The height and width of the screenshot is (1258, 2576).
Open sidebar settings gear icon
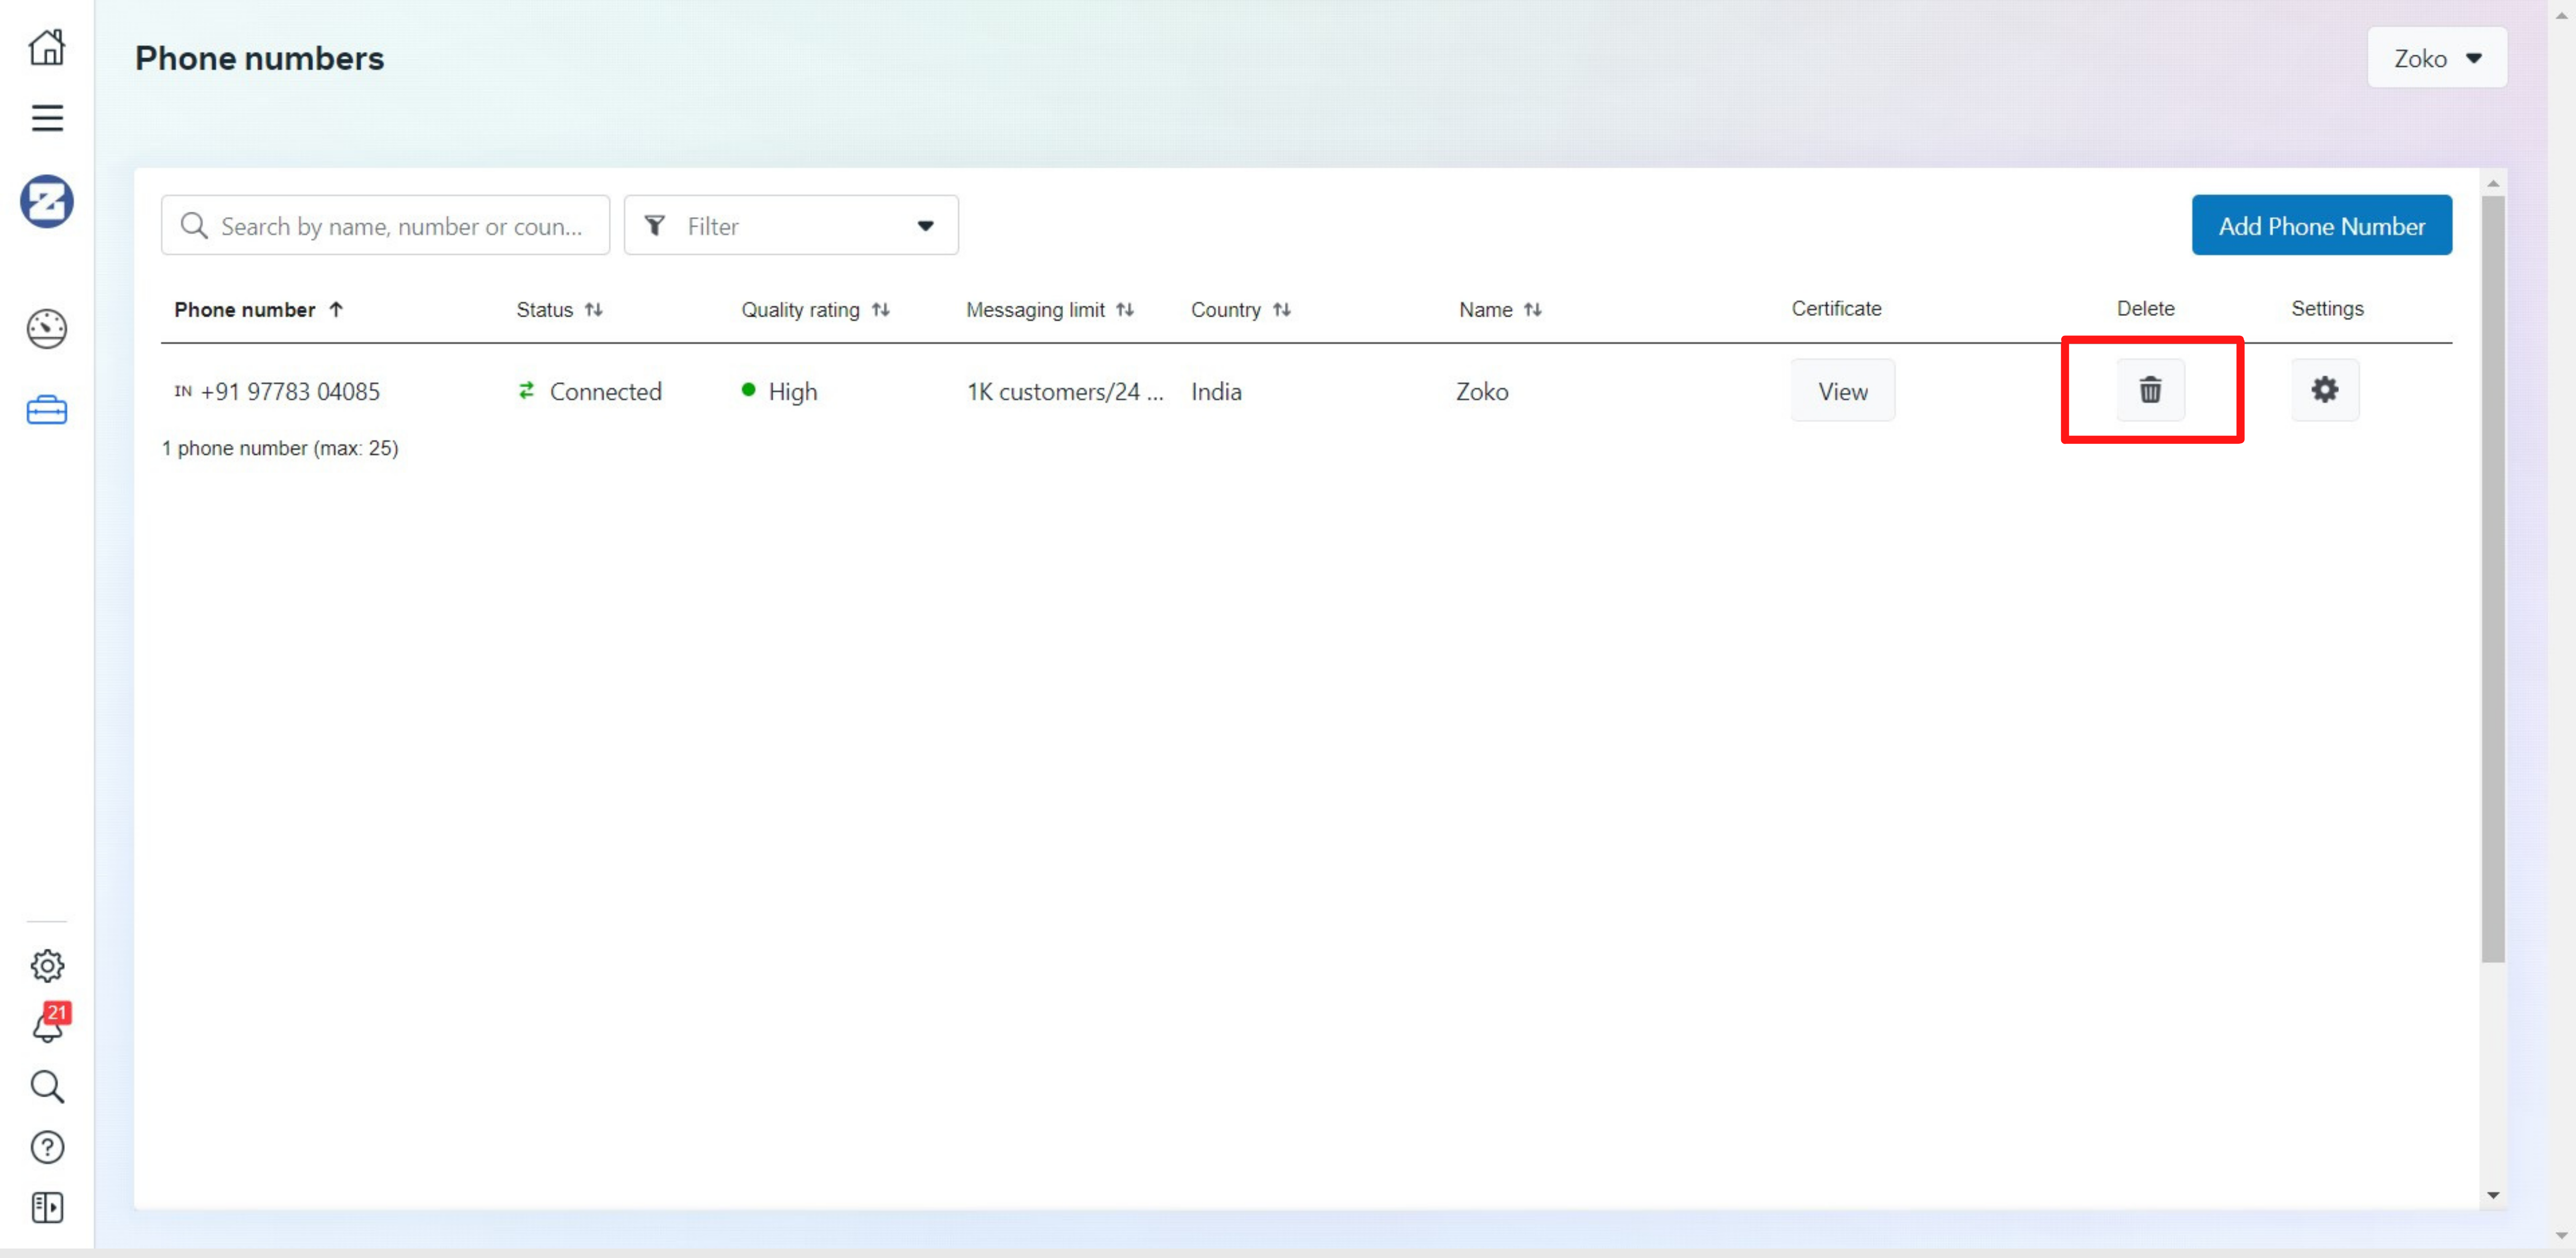(47, 965)
